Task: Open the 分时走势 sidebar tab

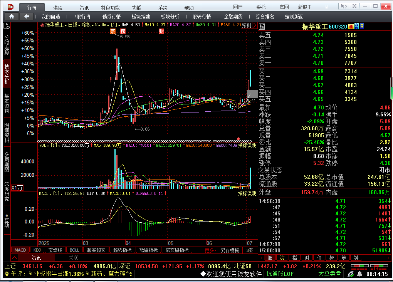Action: pyautogui.click(x=7, y=45)
